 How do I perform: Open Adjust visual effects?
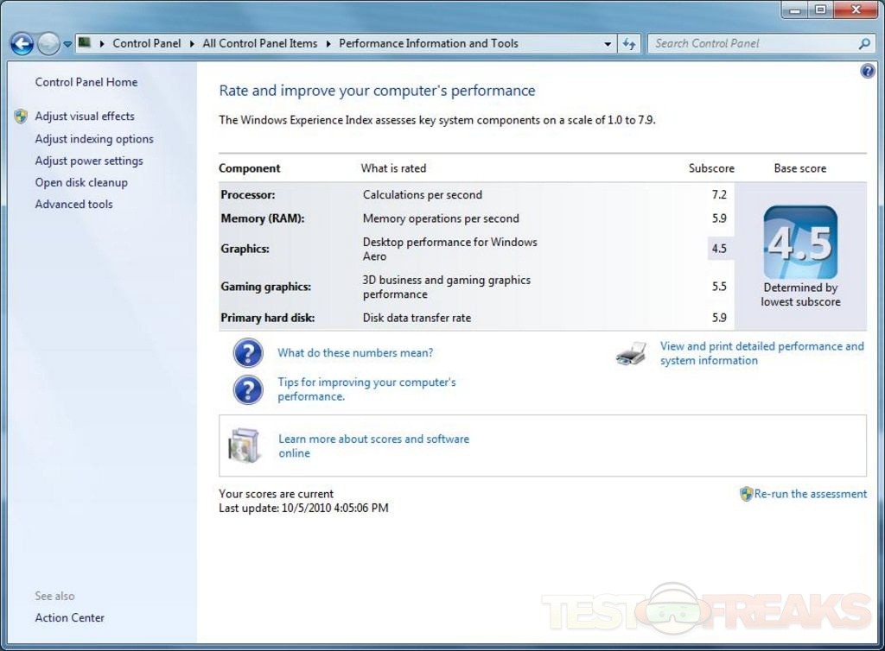point(85,117)
